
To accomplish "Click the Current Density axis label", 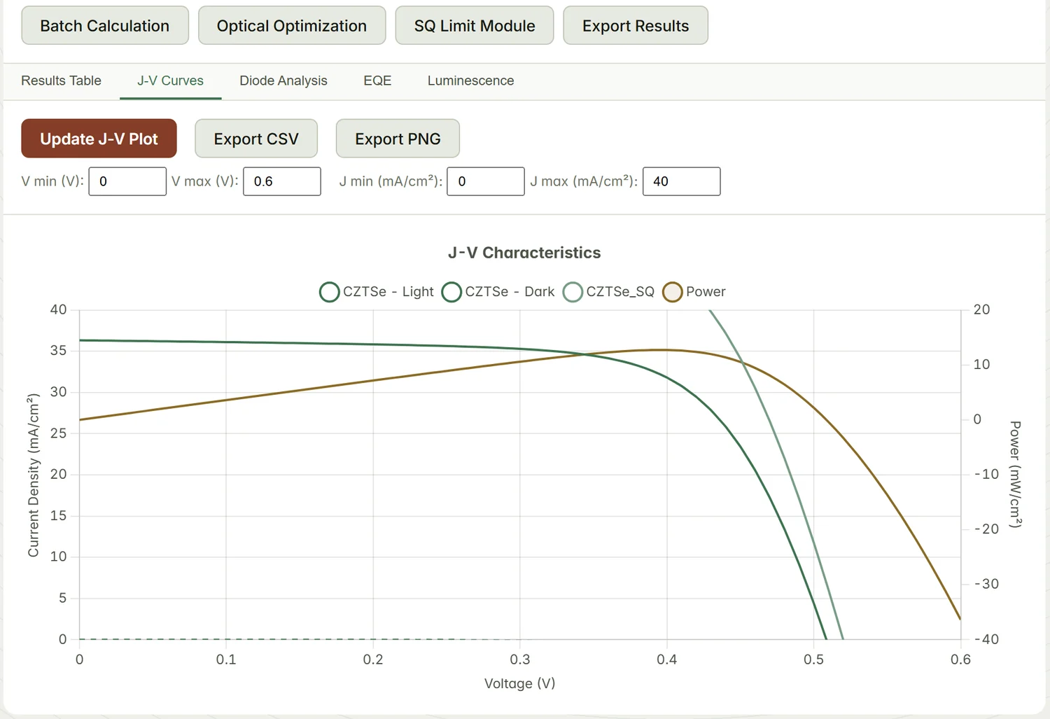I will (x=33, y=475).
